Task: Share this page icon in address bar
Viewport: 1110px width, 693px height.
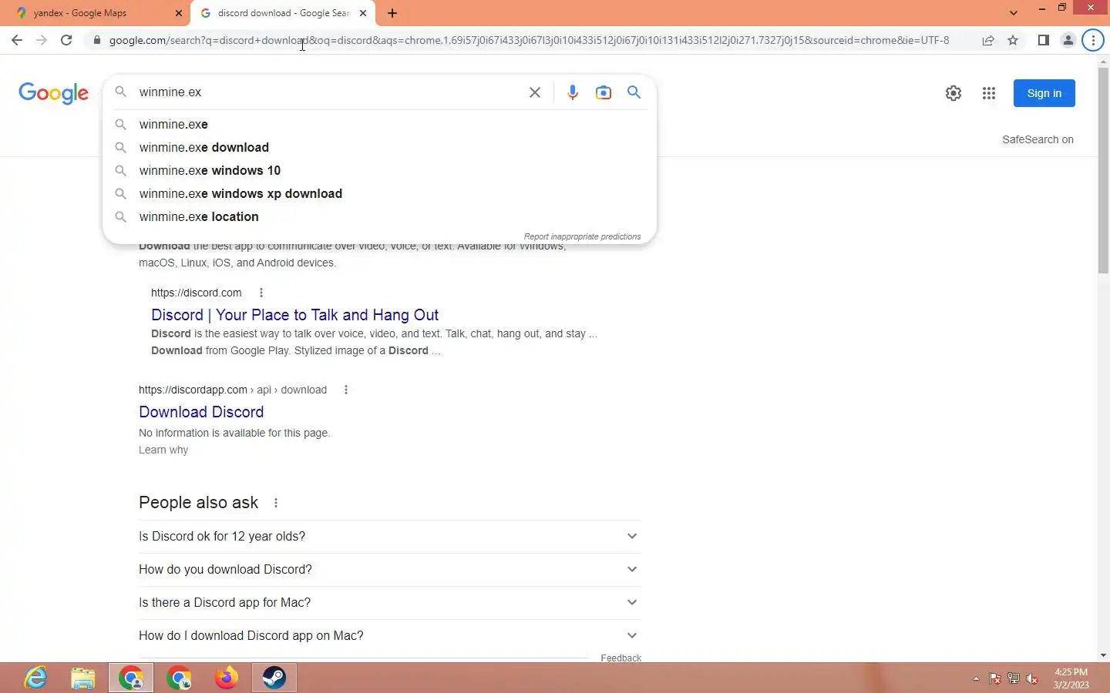Action: (988, 40)
